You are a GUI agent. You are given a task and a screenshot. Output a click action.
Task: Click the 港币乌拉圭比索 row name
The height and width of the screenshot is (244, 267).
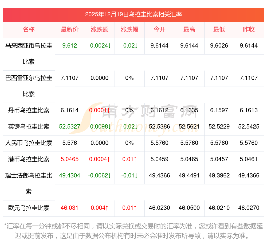(x=29, y=159)
